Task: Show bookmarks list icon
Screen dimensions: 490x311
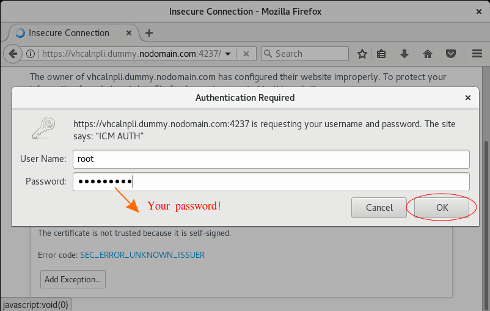Action: [x=381, y=54]
